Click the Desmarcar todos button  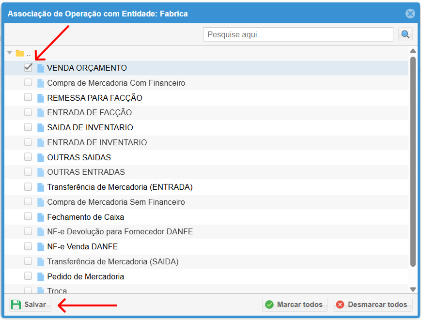373,305
